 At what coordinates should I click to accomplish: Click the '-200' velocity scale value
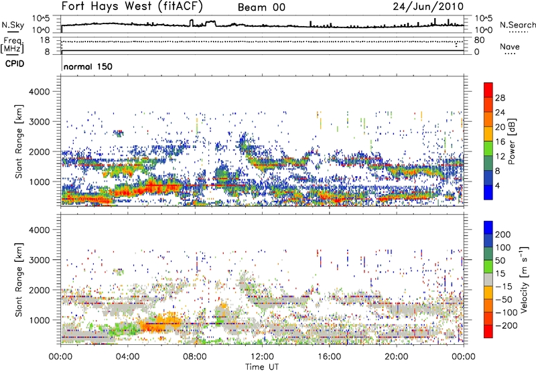coord(506,325)
